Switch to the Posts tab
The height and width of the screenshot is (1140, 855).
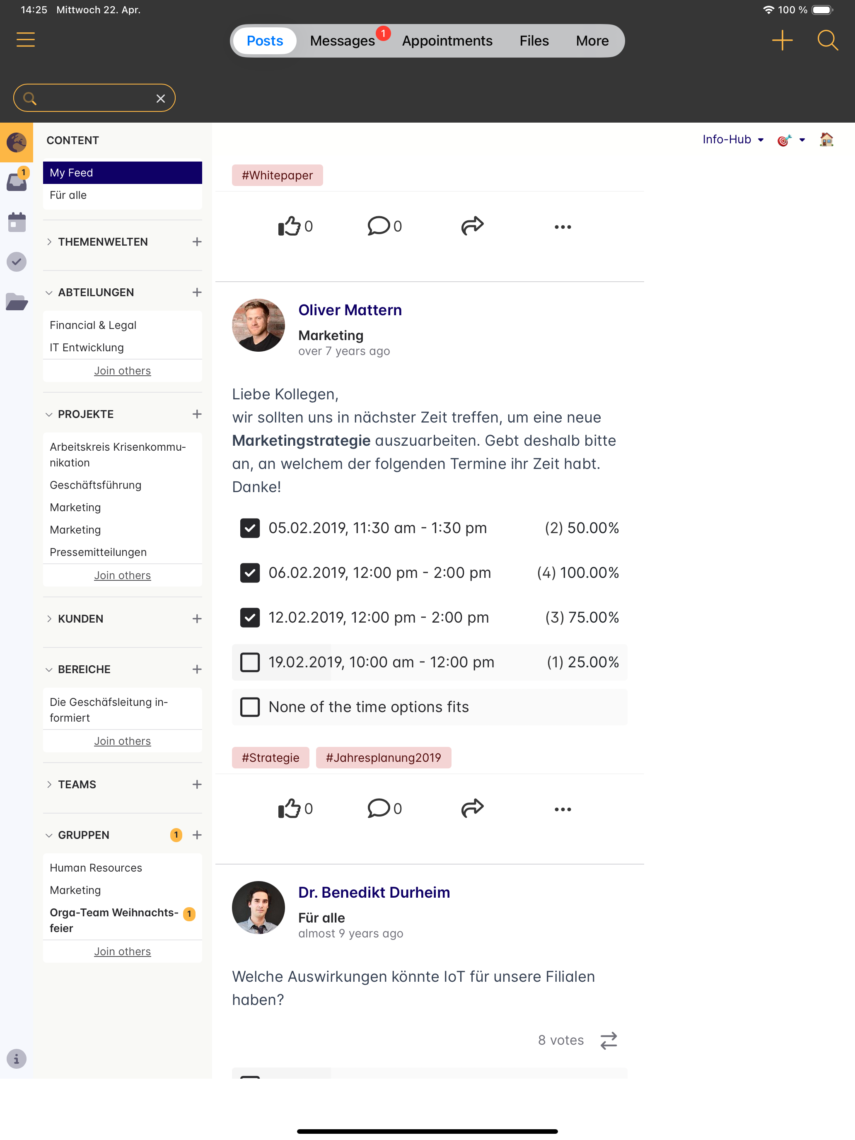[x=265, y=41]
